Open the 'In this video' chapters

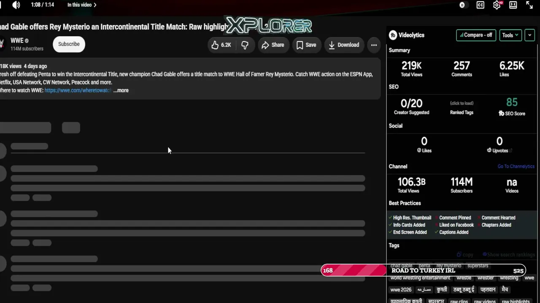click(x=82, y=5)
